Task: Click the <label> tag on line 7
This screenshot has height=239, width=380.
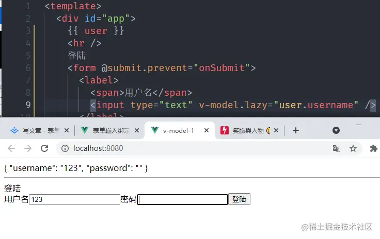Action: (x=99, y=80)
